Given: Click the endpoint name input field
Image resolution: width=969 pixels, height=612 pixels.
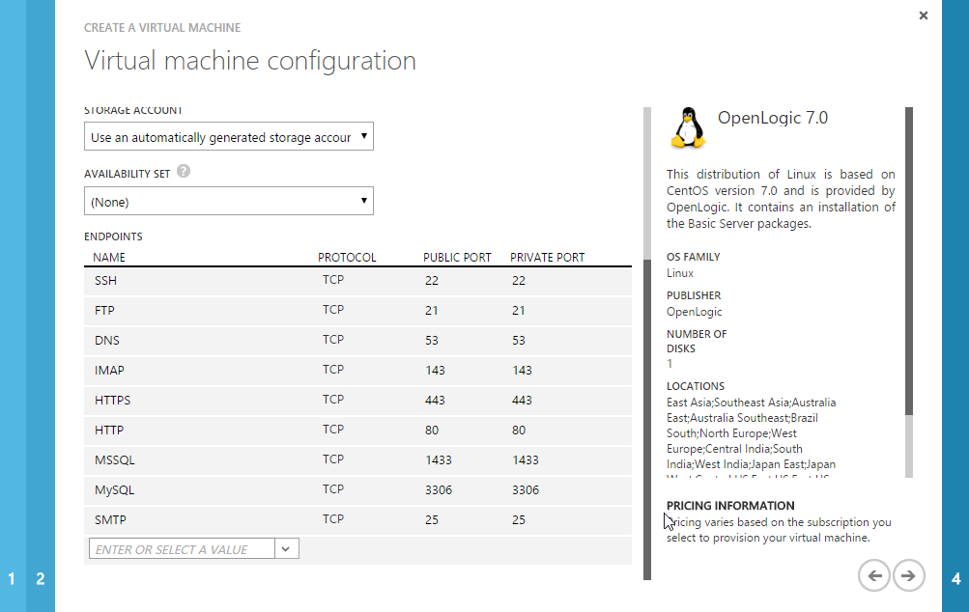Looking at the screenshot, I should coord(182,549).
